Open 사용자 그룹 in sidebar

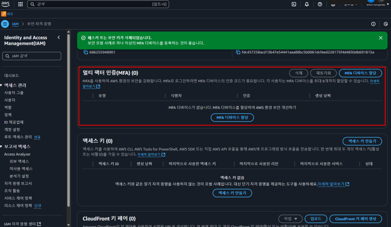(x=14, y=93)
